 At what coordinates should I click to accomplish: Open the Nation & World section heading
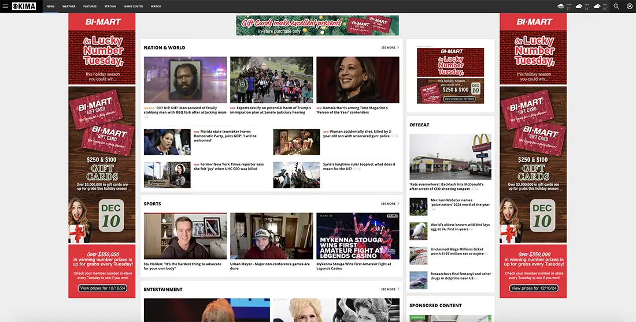(x=164, y=48)
